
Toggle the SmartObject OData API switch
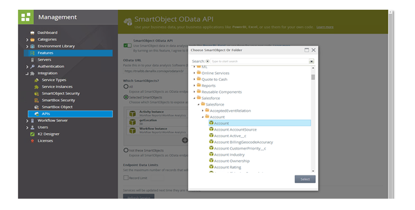tap(128, 45)
